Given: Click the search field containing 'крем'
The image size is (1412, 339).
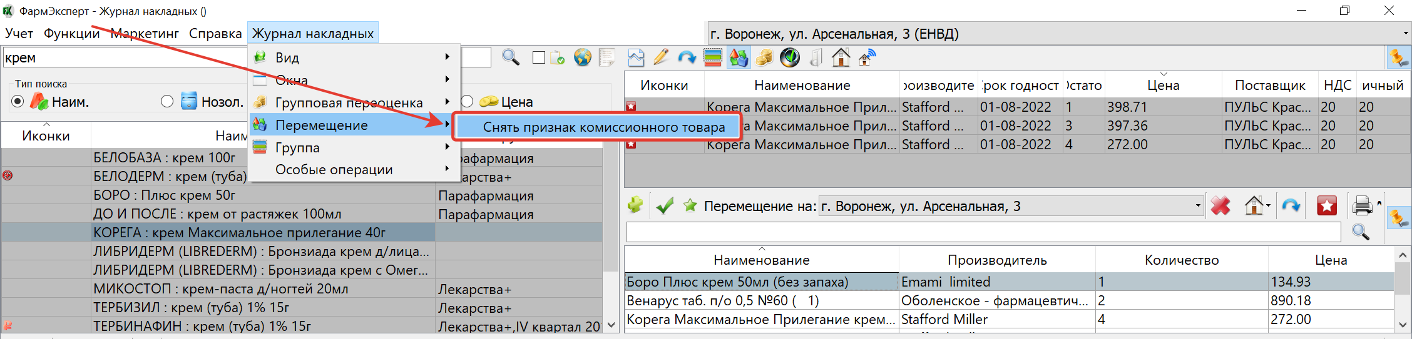Looking at the screenshot, I should click(125, 58).
